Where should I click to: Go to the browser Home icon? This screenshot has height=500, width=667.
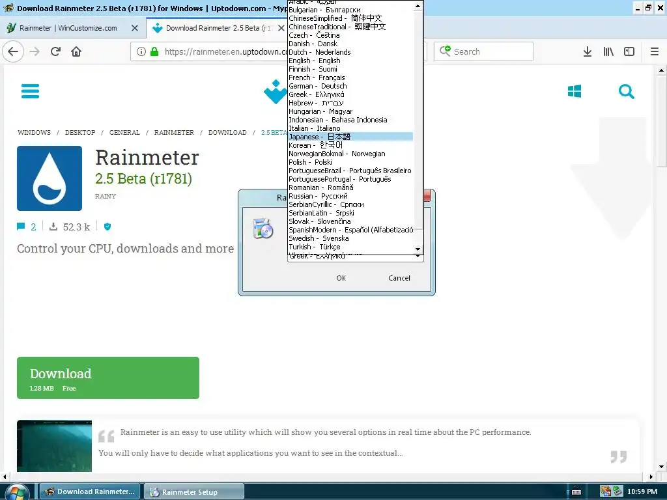76,51
